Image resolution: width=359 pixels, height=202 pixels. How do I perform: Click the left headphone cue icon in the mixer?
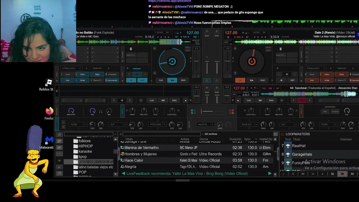click(x=207, y=81)
